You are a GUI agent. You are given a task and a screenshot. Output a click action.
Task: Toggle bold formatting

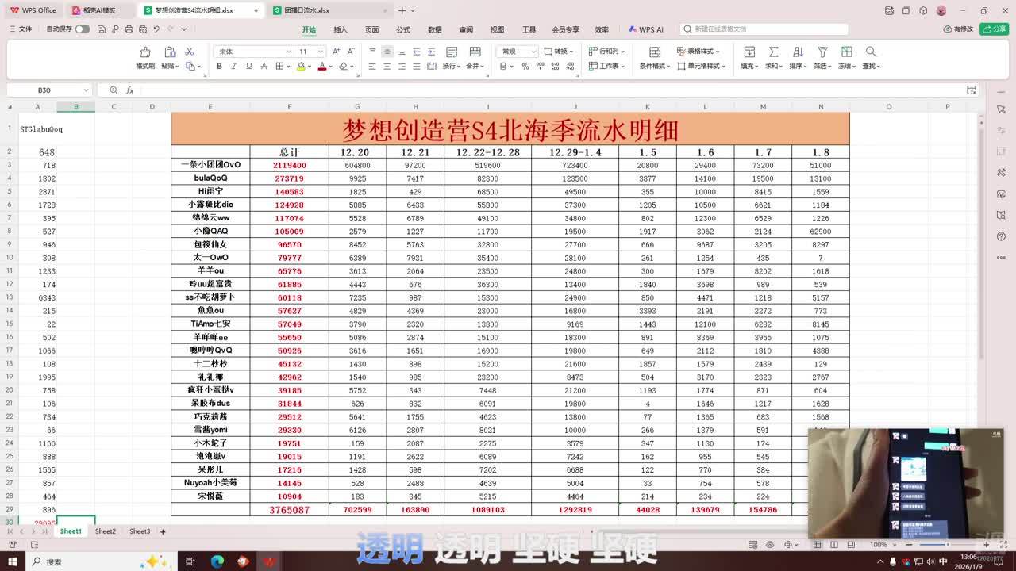(x=219, y=67)
